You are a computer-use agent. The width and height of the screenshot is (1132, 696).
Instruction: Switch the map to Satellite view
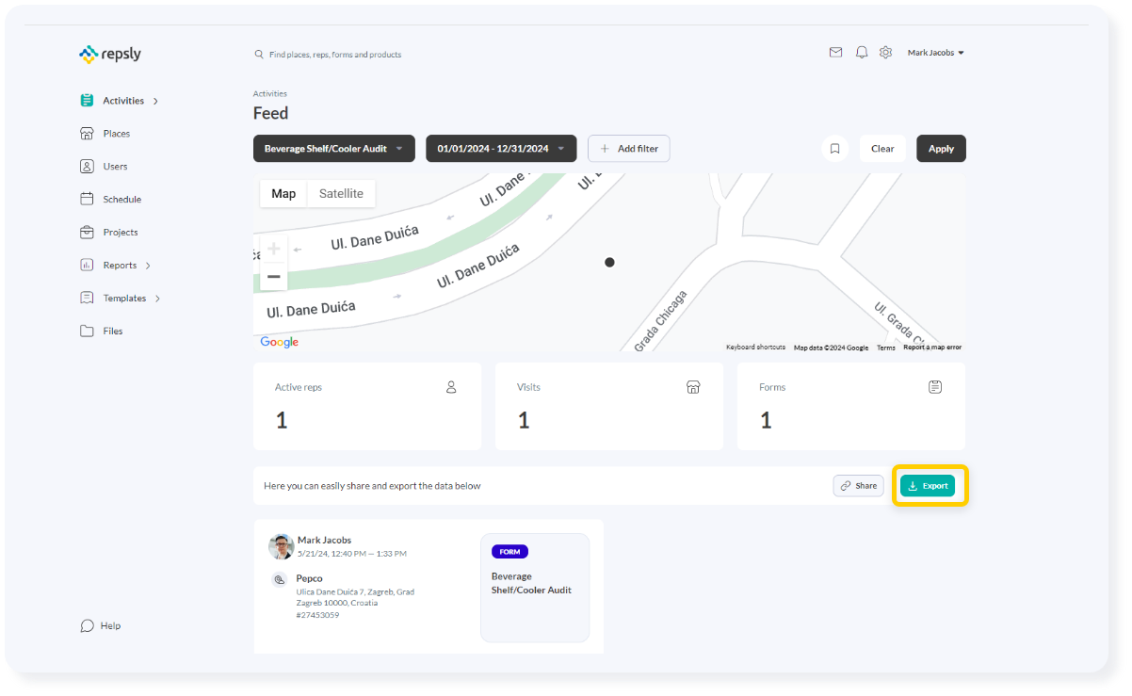(341, 193)
